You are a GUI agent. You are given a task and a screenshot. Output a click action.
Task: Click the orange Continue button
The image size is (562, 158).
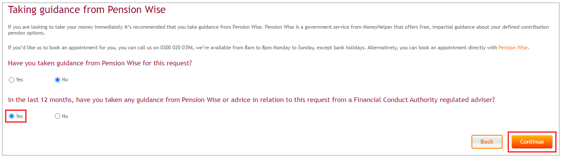point(532,142)
